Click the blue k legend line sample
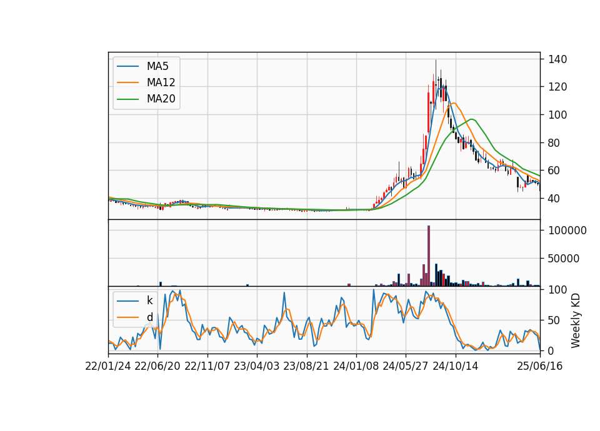The width and height of the screenshot is (600, 431). tap(127, 301)
